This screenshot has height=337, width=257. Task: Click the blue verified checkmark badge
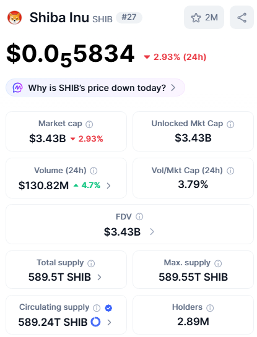(x=108, y=308)
